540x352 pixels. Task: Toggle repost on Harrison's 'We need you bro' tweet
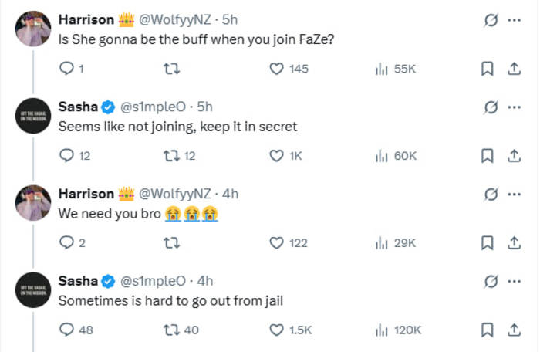pyautogui.click(x=172, y=243)
